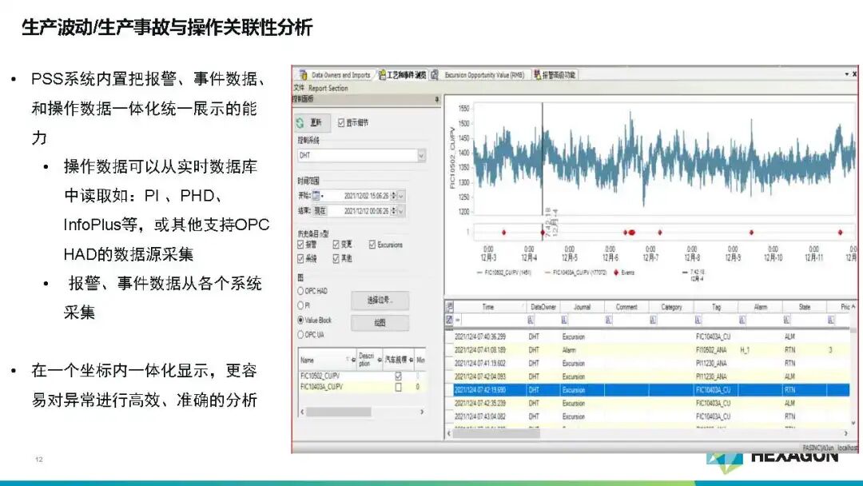Image resolution: width=863 pixels, height=486 pixels.
Task: Click the start time spinner arrows
Action: [x=393, y=196]
